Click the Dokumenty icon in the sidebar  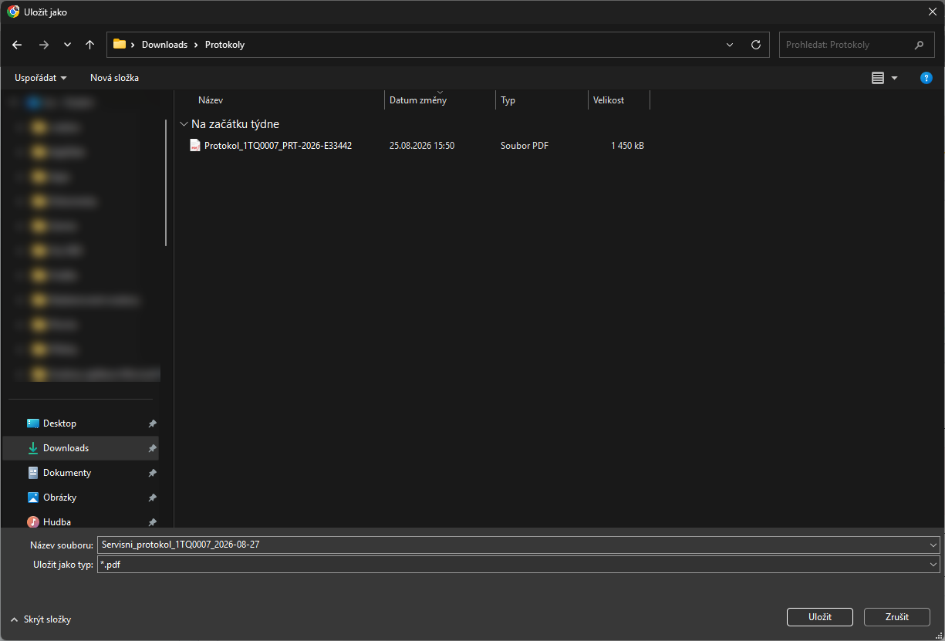33,473
